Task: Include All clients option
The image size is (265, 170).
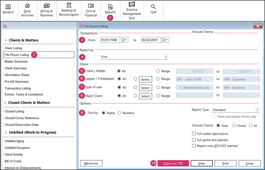Action: 251,125
